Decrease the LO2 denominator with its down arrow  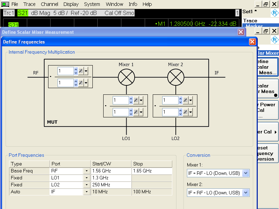(x=180, y=114)
